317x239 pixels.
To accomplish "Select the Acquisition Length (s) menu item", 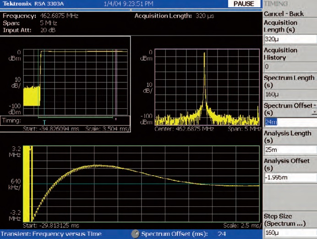I will point(280,26).
